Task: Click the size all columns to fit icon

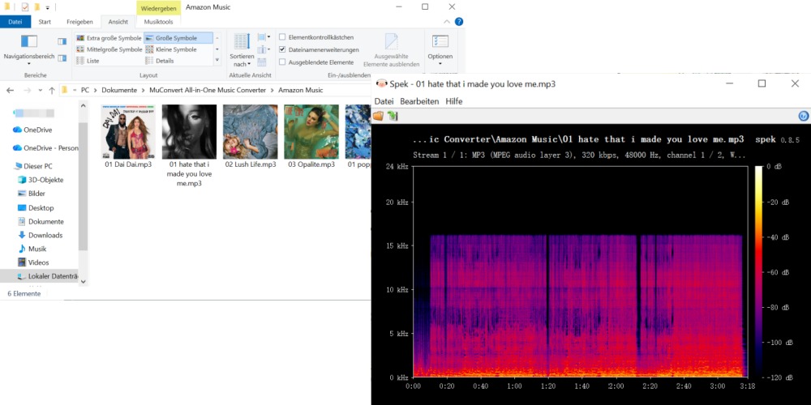Action: tap(262, 62)
